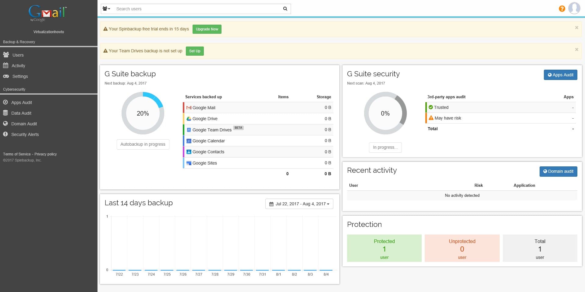
Task: Click the Google Mail service icon
Action: (x=189, y=108)
